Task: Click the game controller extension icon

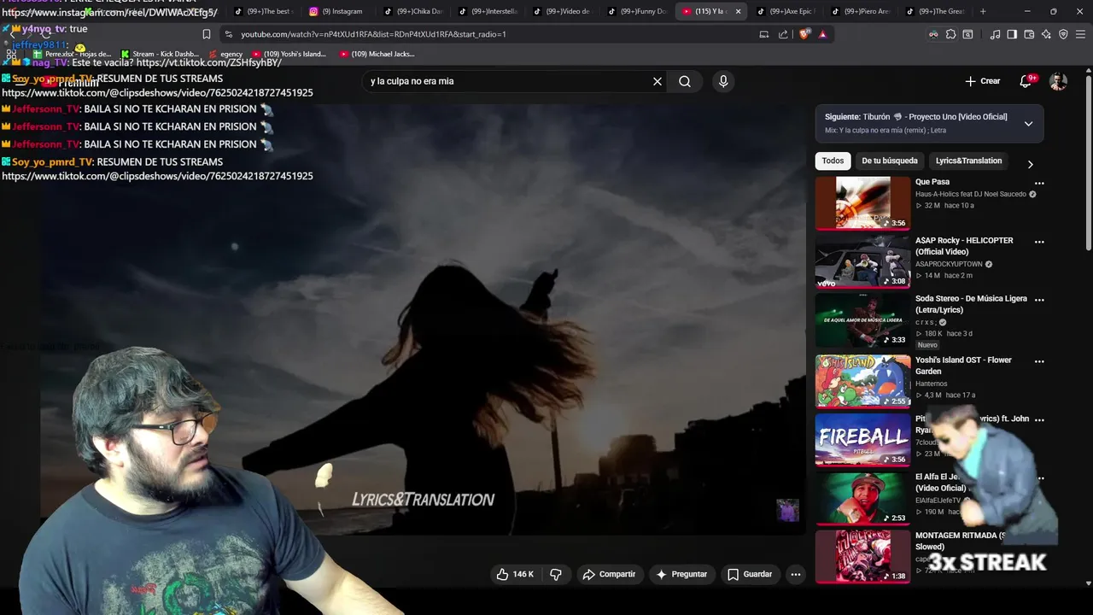Action: [933, 34]
